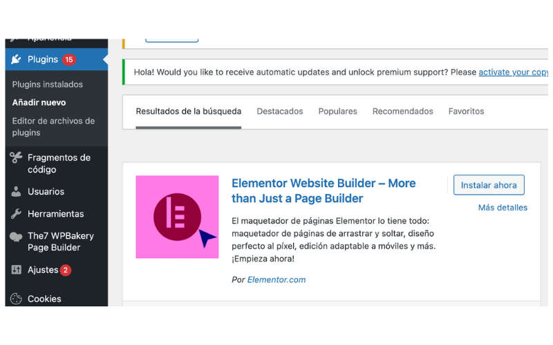The width and height of the screenshot is (553, 345).
Task: Click The7 WPBakery Page Builder icon
Action: coord(16,237)
